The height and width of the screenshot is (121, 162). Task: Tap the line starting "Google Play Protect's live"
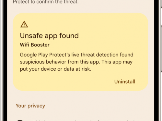pyautogui.click(x=76, y=55)
